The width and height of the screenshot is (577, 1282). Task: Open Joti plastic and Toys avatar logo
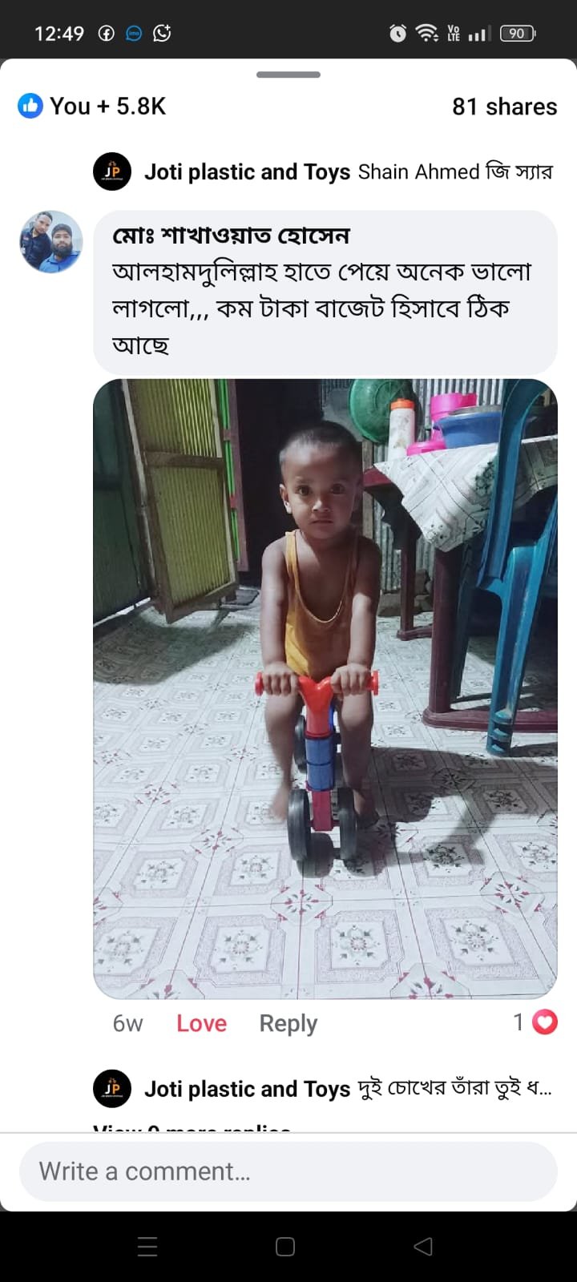(x=112, y=171)
